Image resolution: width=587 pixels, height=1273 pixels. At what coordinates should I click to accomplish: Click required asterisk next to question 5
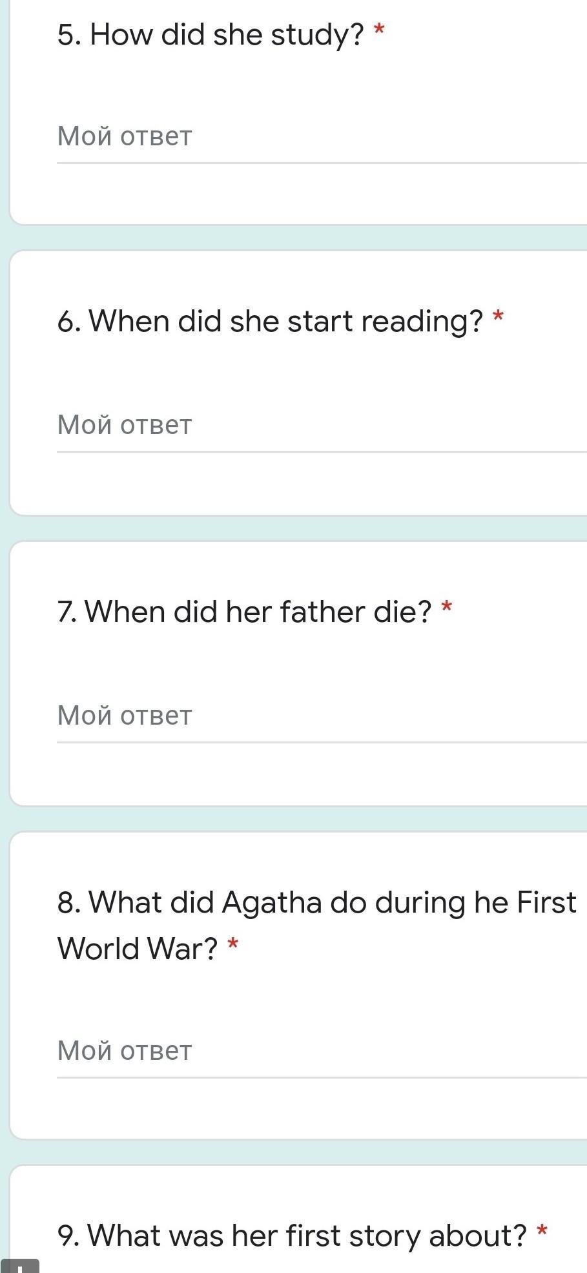point(380,30)
